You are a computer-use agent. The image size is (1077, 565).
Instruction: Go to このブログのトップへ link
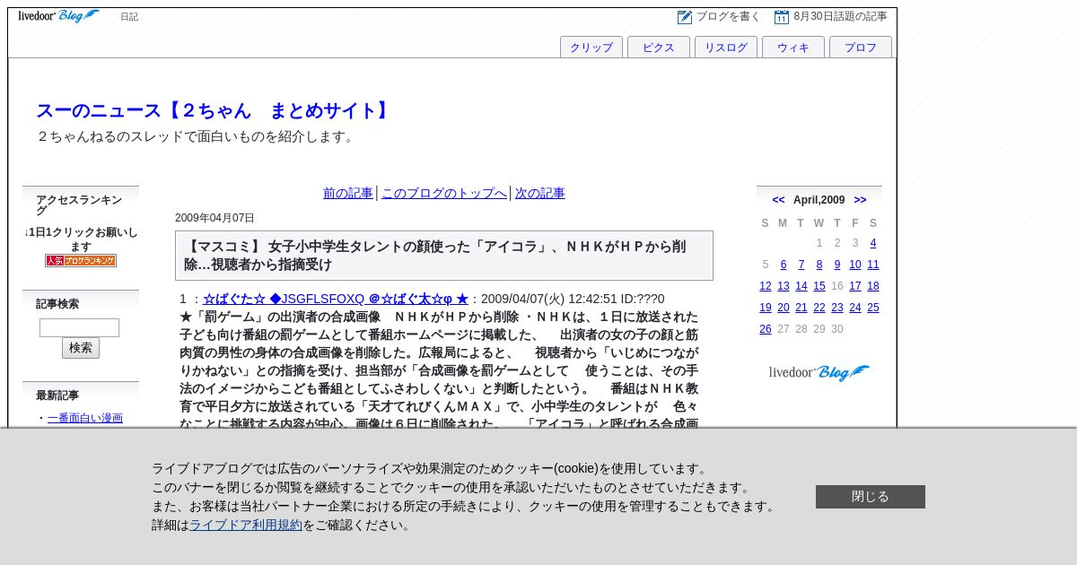444,193
